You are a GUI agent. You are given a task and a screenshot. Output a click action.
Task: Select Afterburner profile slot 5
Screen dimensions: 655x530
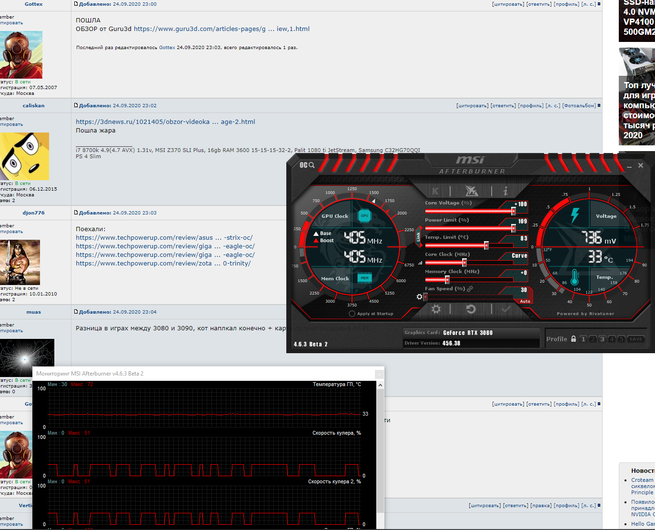[621, 339]
